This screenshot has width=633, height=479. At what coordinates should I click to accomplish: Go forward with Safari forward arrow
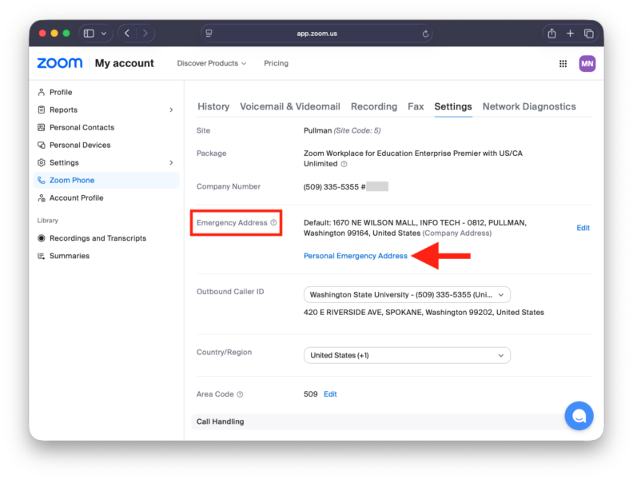coord(145,34)
